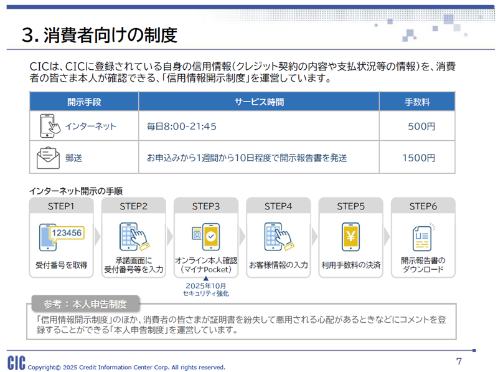Click the STEP1 123456 reception number icon
This screenshot has height=372, width=498.
click(60, 236)
